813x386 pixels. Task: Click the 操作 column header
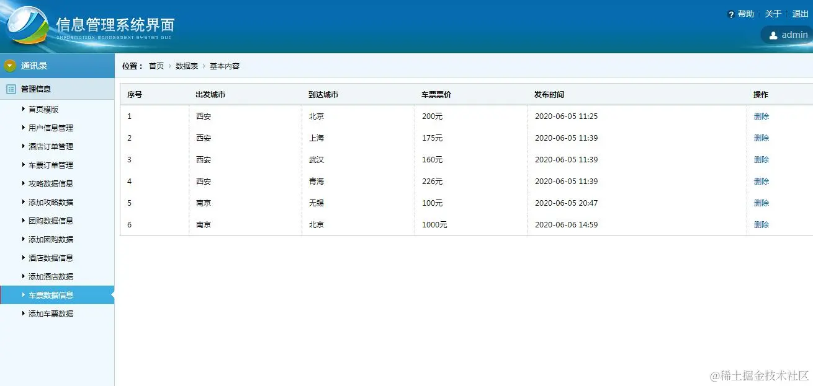pos(761,95)
